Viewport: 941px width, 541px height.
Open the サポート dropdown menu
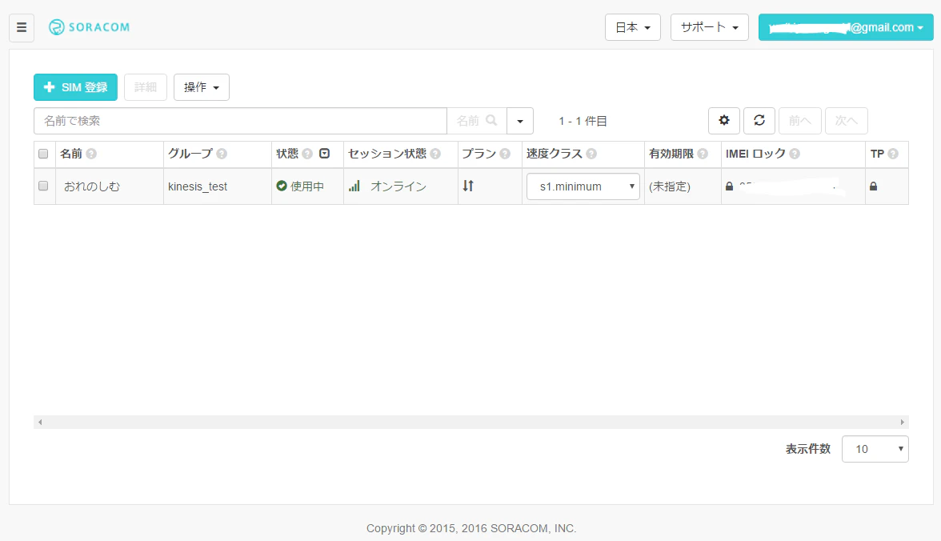(x=709, y=28)
